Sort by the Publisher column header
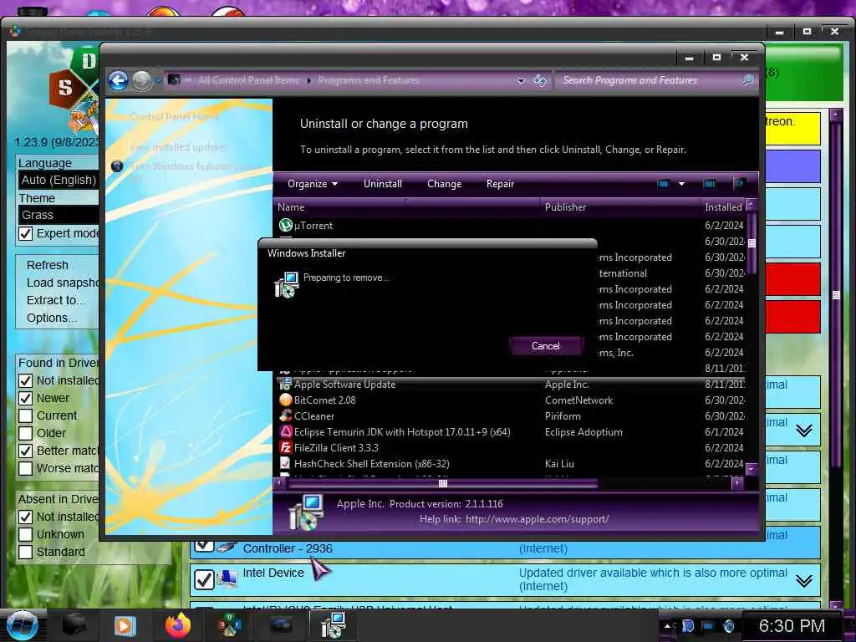856x642 pixels. pyautogui.click(x=620, y=207)
